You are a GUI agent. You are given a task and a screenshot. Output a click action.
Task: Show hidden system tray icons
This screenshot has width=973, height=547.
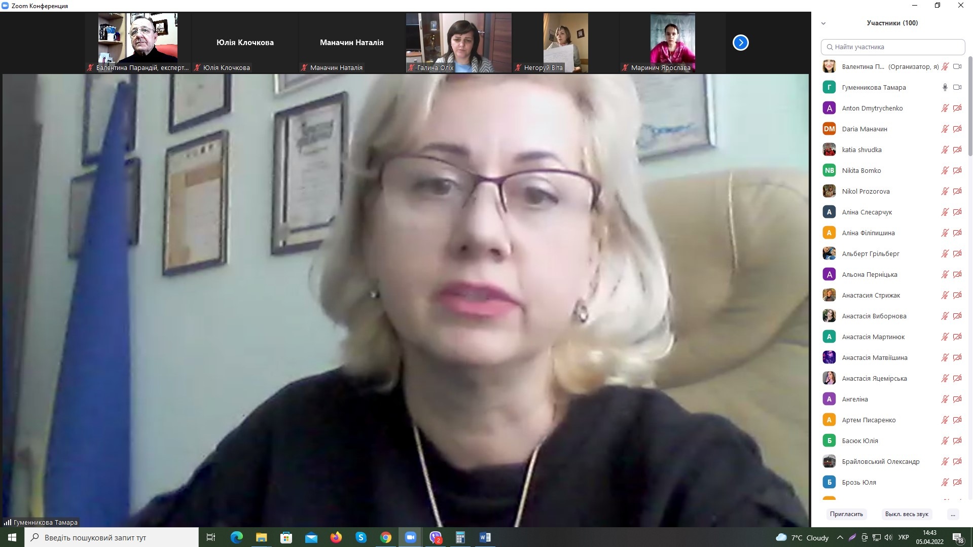pos(840,537)
